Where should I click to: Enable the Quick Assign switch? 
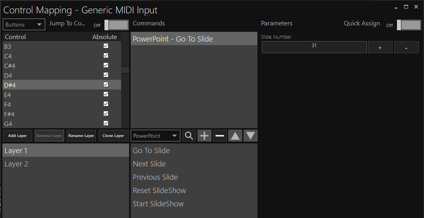tap(409, 25)
